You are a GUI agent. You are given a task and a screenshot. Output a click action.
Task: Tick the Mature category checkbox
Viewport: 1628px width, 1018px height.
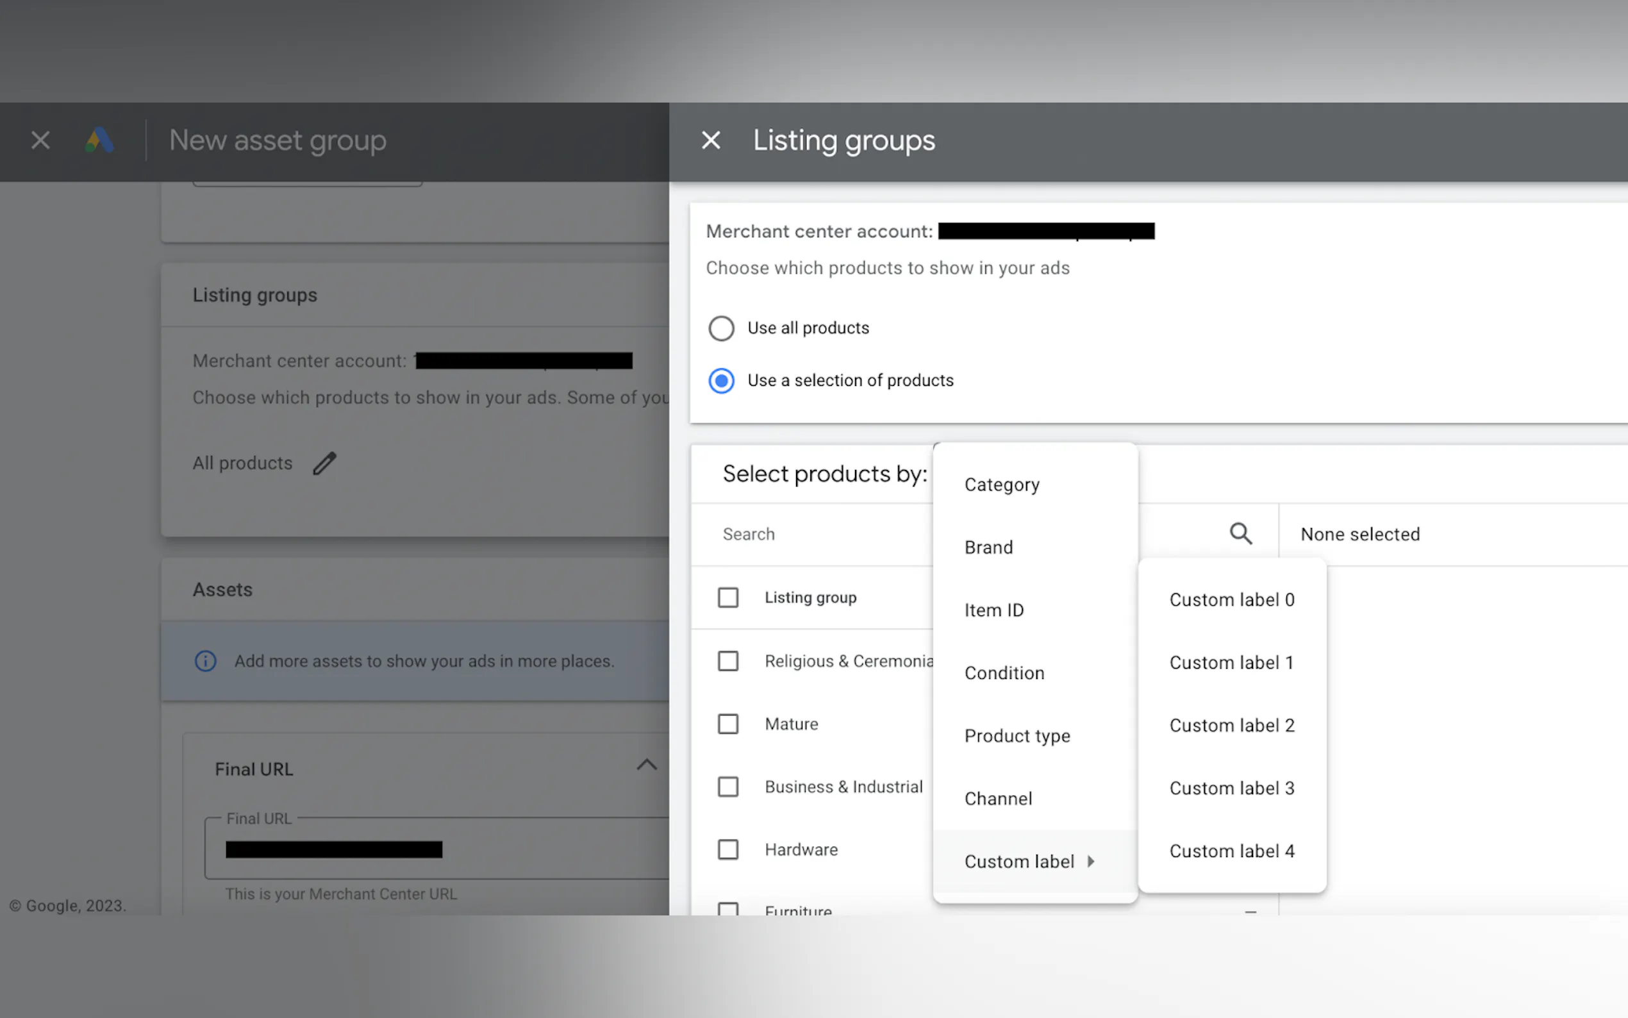[x=727, y=724]
